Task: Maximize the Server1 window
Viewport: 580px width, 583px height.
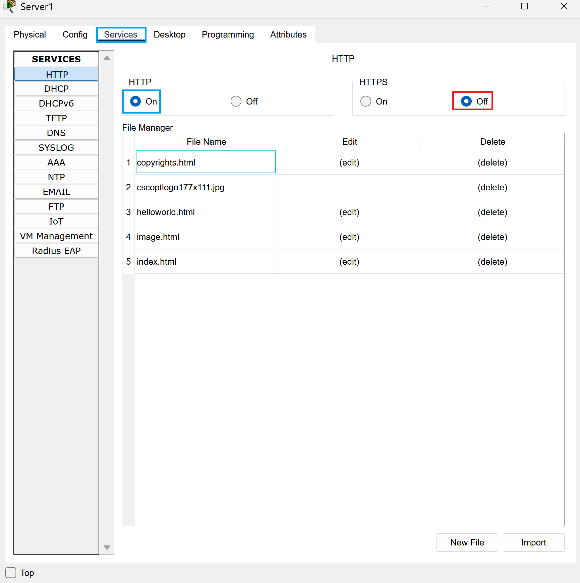Action: pyautogui.click(x=525, y=6)
